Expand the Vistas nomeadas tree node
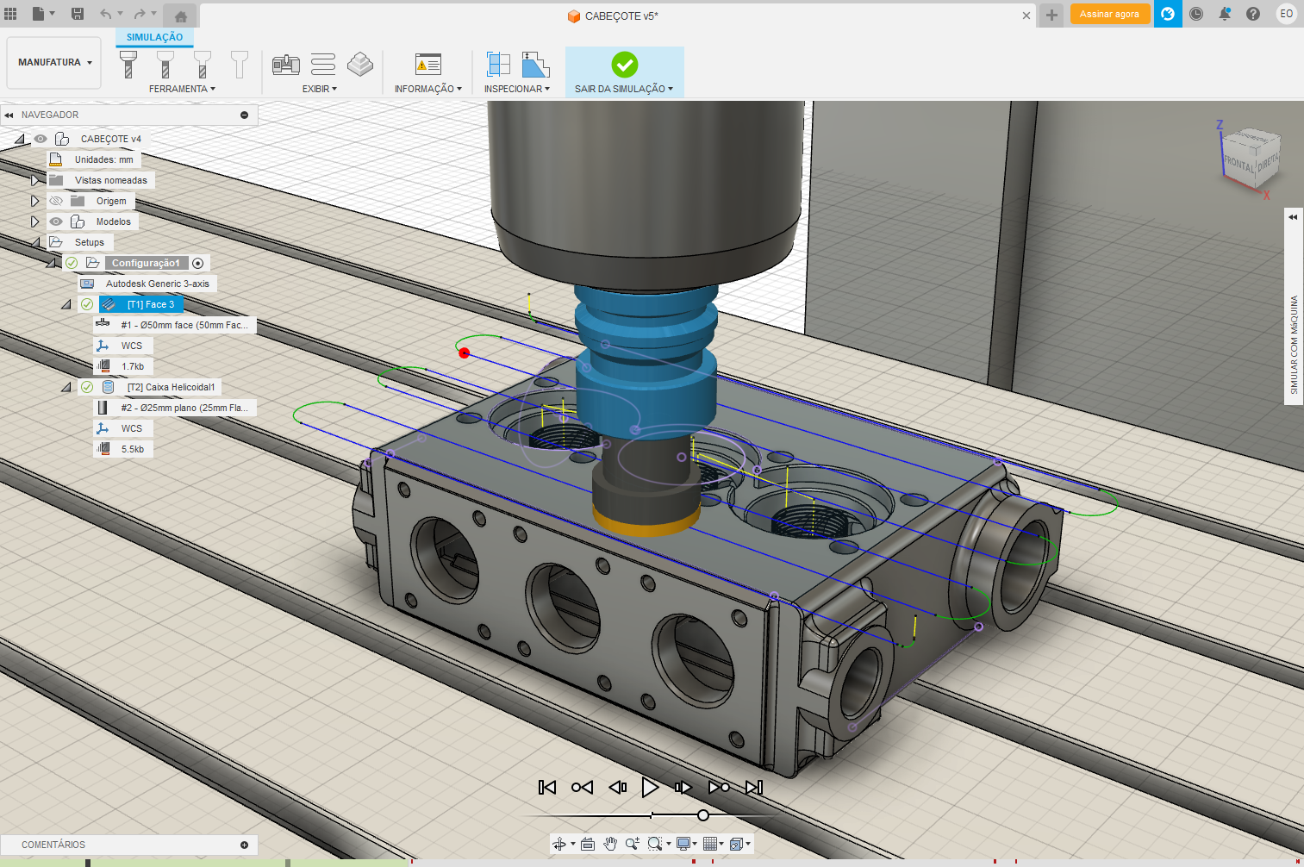Viewport: 1304px width, 867px height. (x=34, y=180)
